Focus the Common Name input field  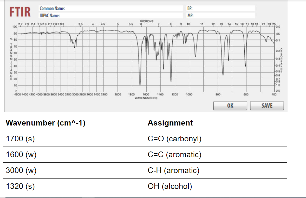(111, 8)
